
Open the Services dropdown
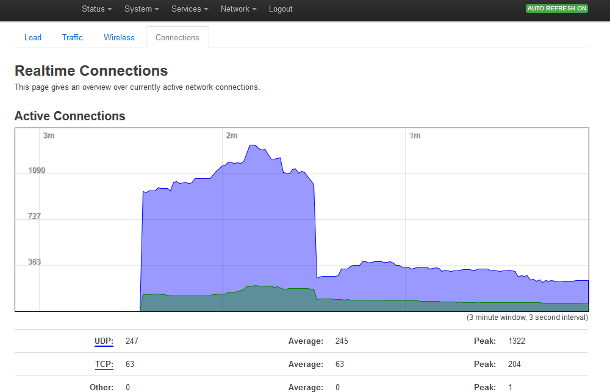pos(190,9)
